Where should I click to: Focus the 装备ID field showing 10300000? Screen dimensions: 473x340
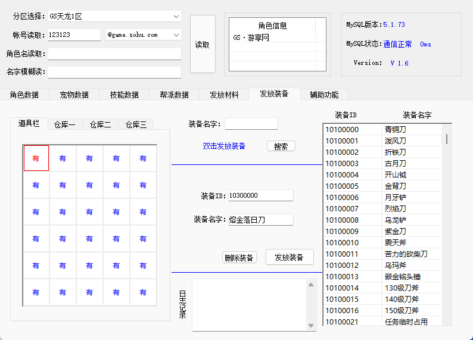tap(260, 195)
